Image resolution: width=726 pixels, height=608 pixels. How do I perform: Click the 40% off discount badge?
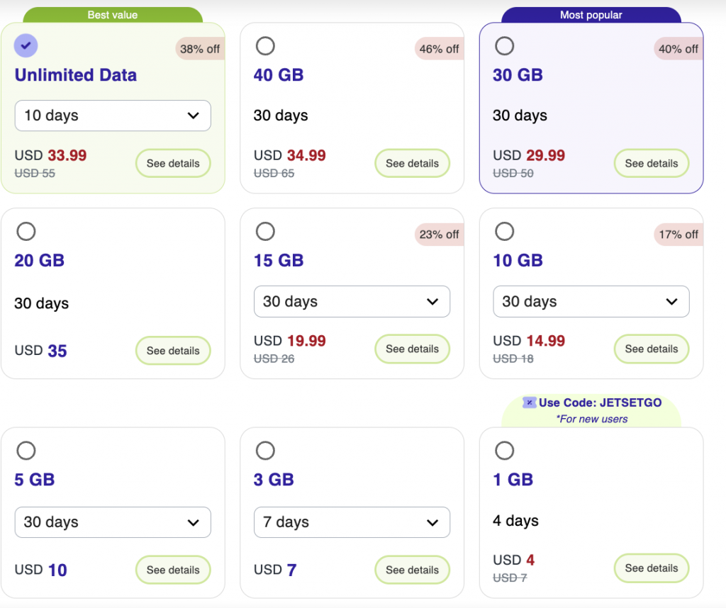point(678,49)
